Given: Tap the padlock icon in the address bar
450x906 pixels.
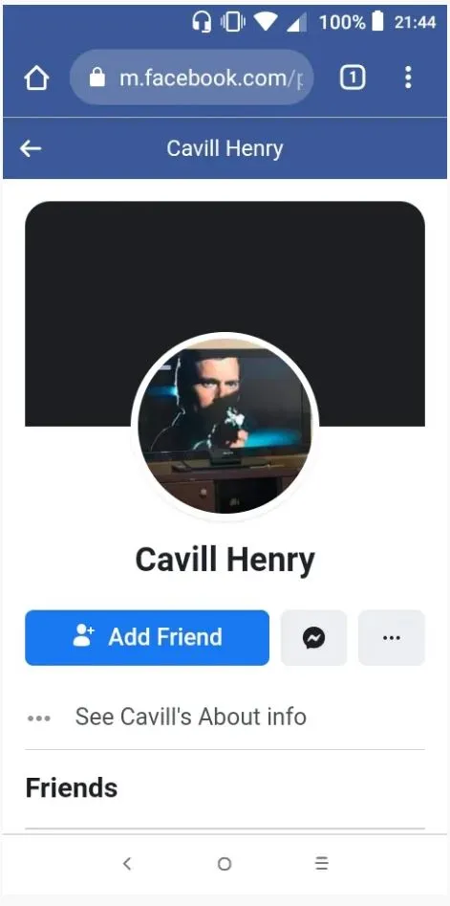Looking at the screenshot, I should pos(96,77).
